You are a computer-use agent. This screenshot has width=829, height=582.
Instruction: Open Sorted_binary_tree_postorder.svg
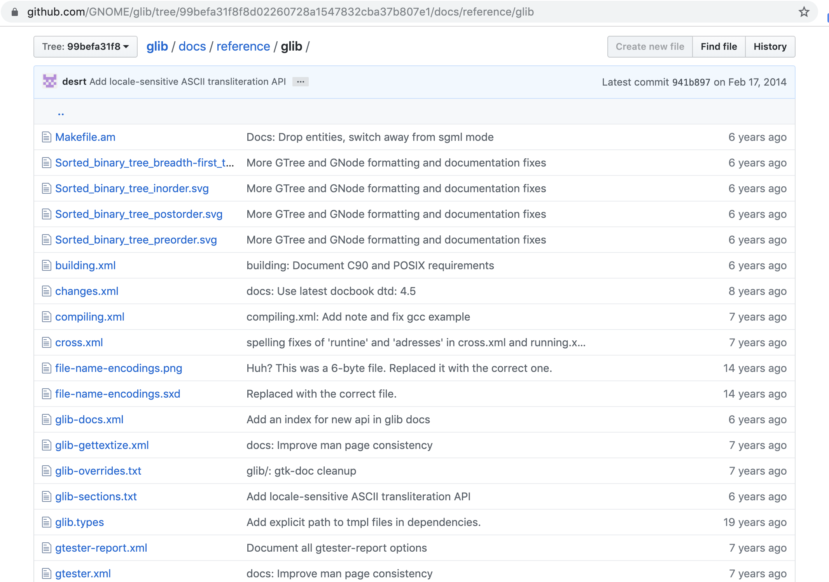pos(139,214)
